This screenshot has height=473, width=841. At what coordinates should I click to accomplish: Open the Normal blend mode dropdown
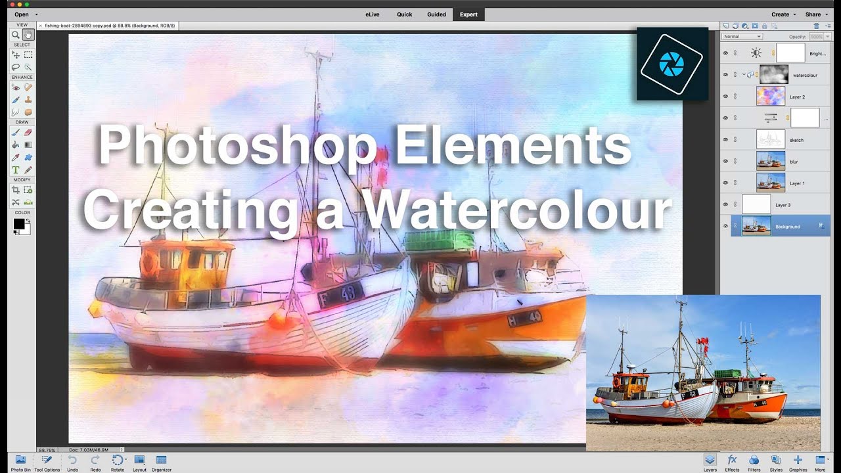742,37
